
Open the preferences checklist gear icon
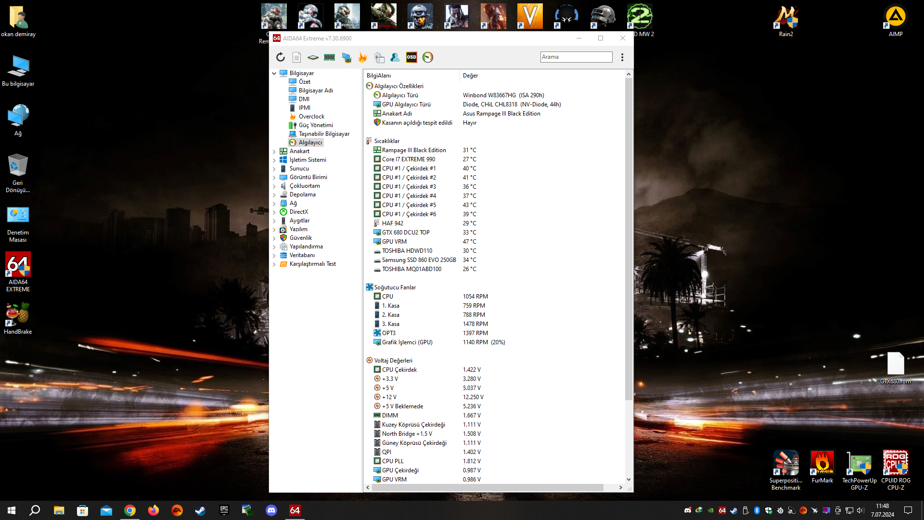(x=379, y=57)
